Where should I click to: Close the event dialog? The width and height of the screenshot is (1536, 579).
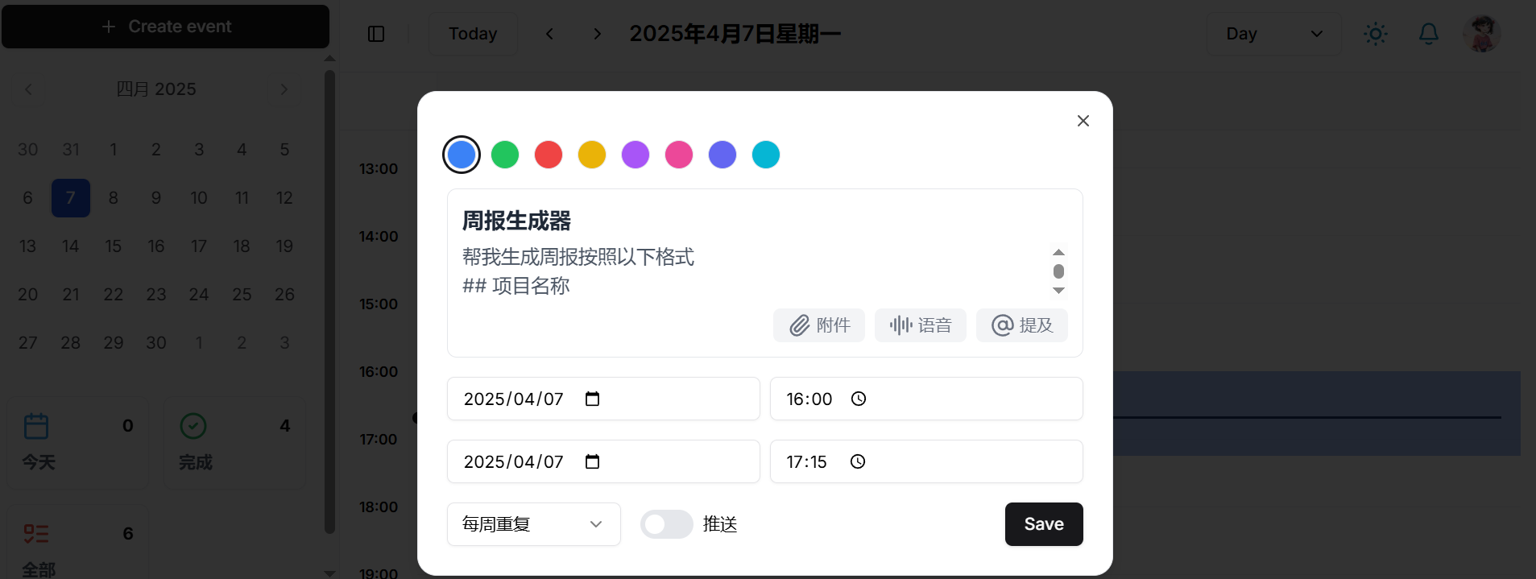(x=1083, y=121)
